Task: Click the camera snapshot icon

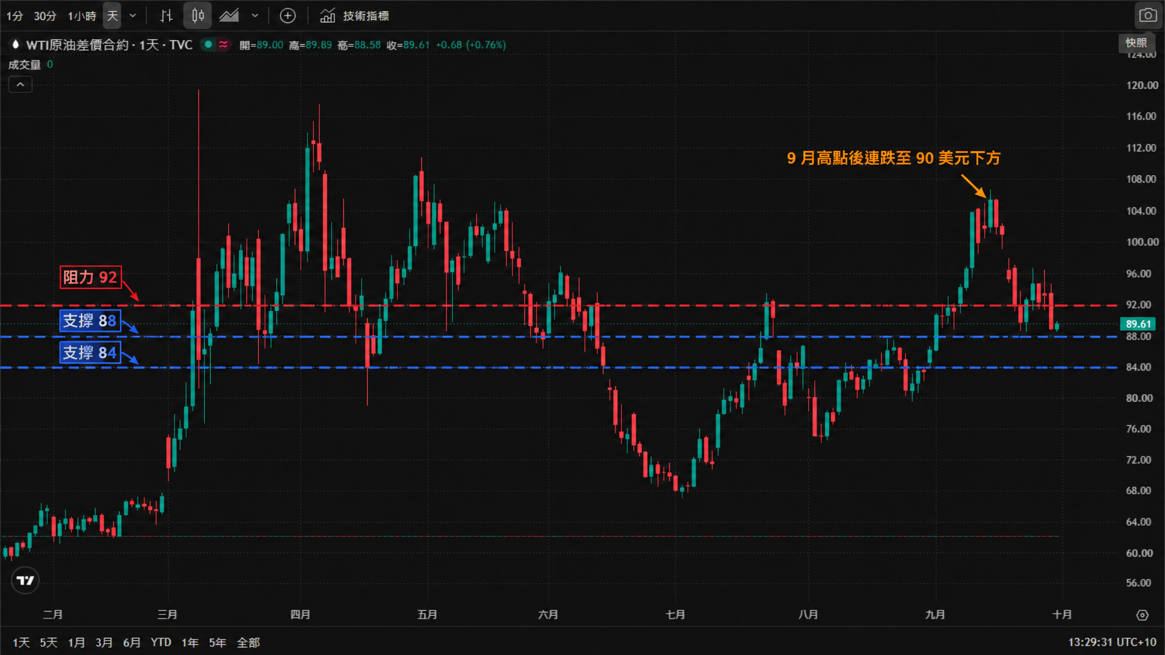Action: pos(1147,15)
